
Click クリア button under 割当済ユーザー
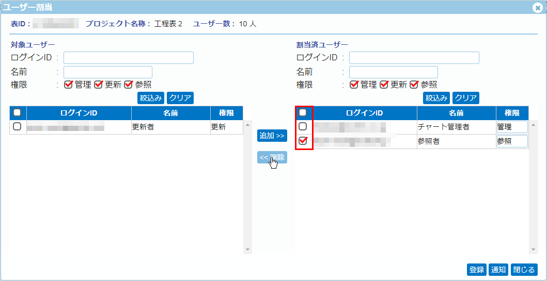pyautogui.click(x=465, y=97)
